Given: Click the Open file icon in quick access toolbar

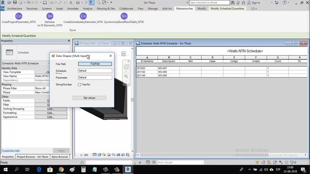Looking at the screenshot, I should pyautogui.click(x=9, y=2).
